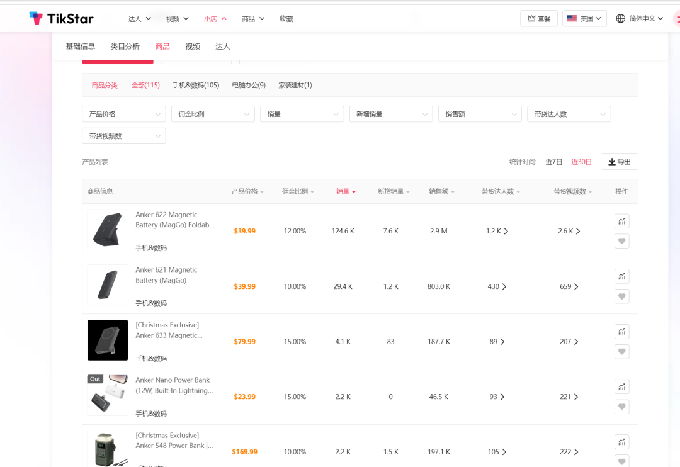Set statistics period to 近30日
This screenshot has height=467, width=680.
pos(582,162)
